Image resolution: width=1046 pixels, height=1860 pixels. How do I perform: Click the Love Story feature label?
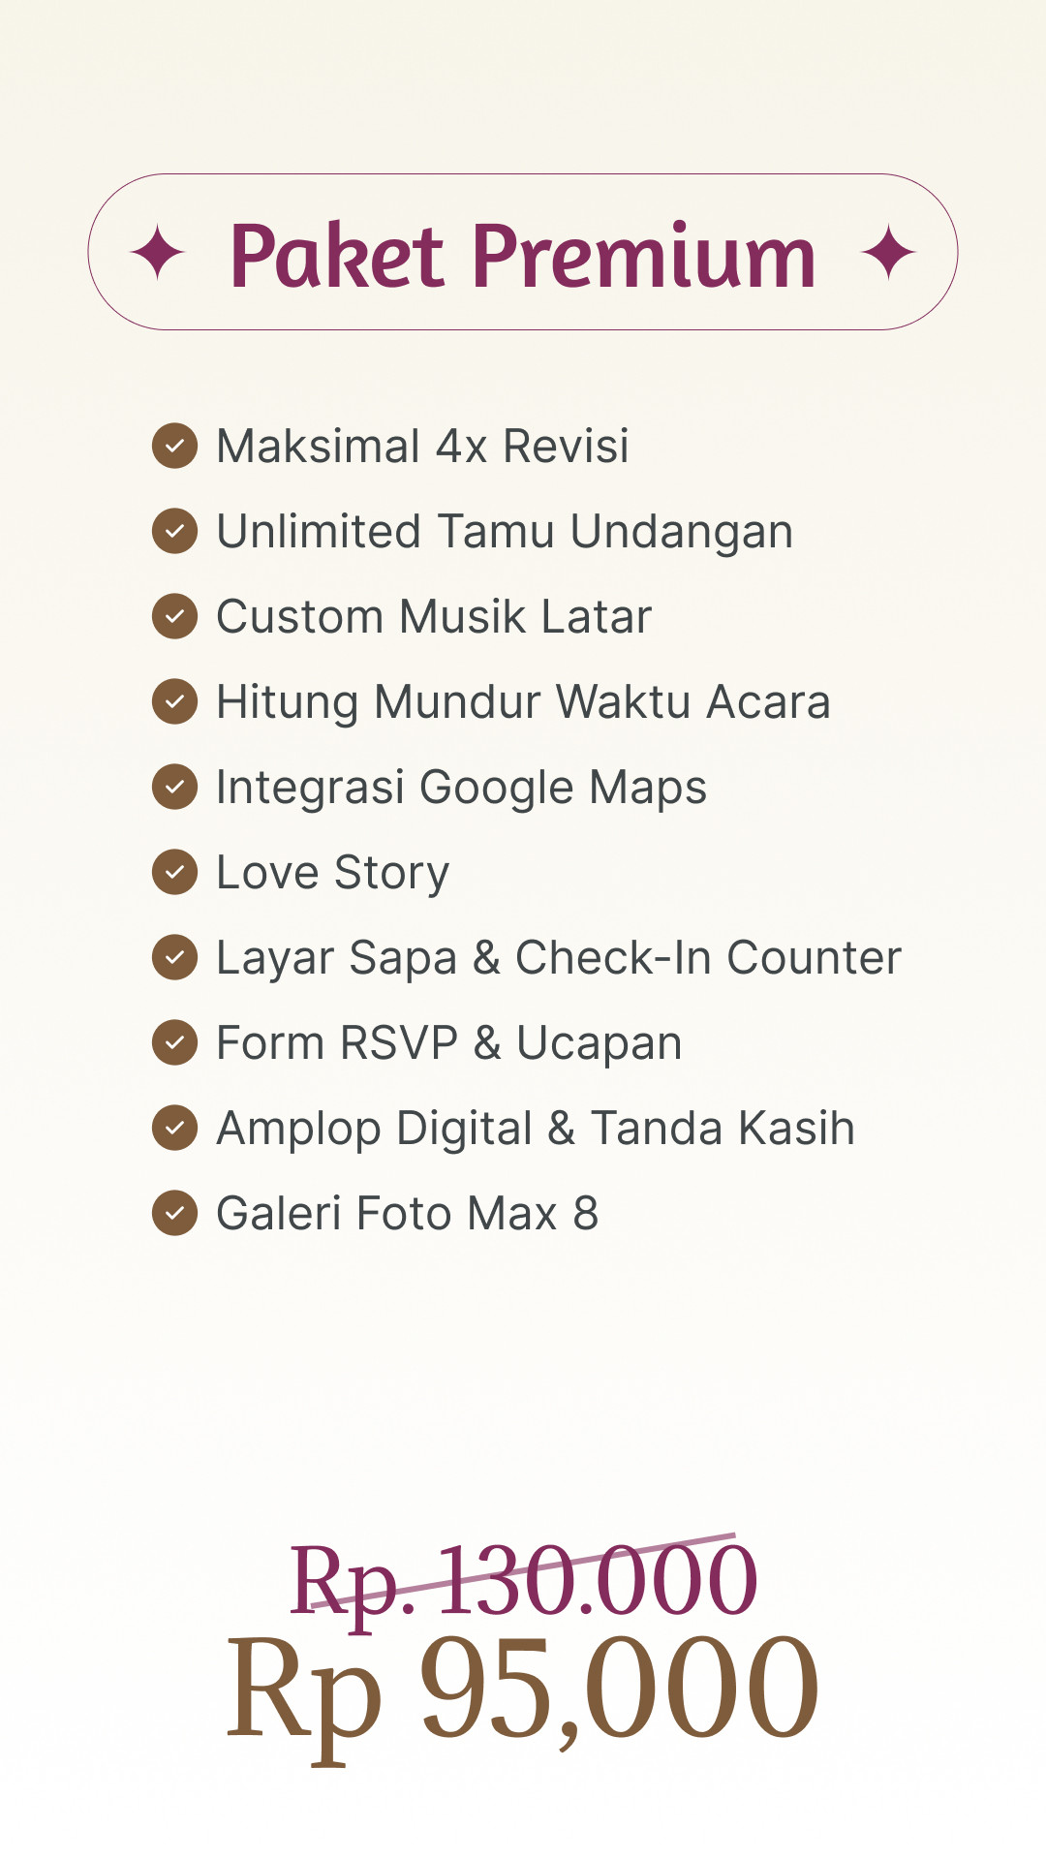pyautogui.click(x=333, y=873)
